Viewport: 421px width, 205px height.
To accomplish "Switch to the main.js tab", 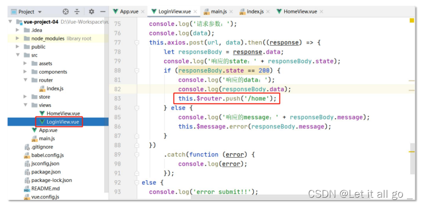I will pyautogui.click(x=219, y=12).
